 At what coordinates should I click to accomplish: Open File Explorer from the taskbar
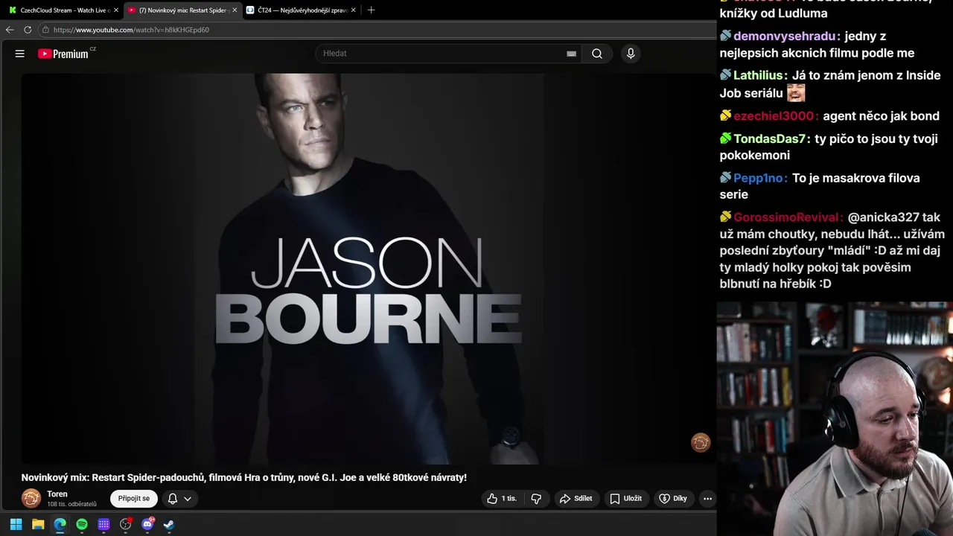[x=38, y=524]
